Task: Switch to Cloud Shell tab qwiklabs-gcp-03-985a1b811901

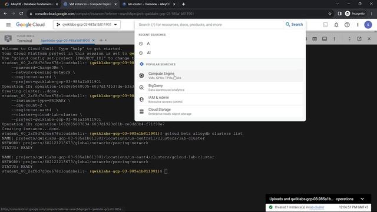Action: coord(65,41)
